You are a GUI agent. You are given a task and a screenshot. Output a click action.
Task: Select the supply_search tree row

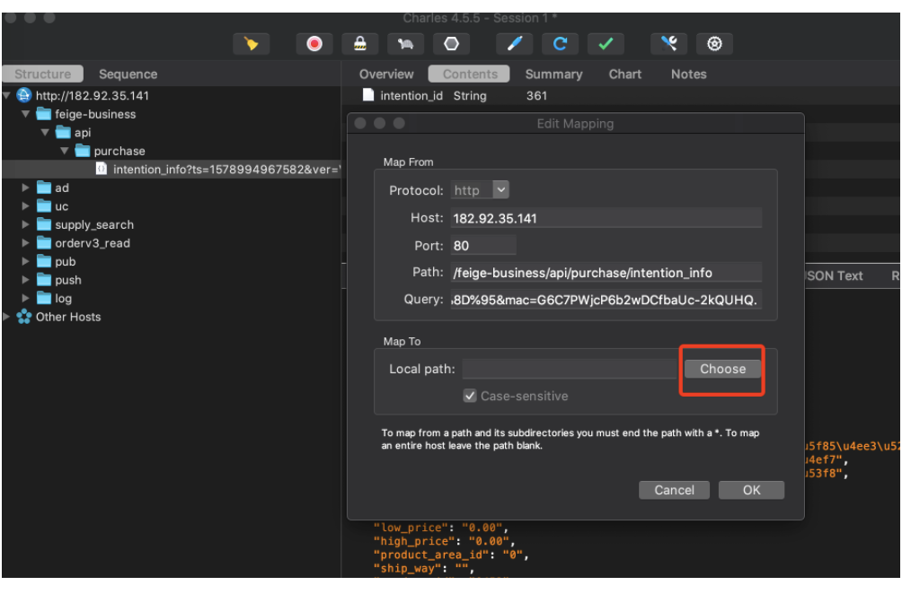172,224
